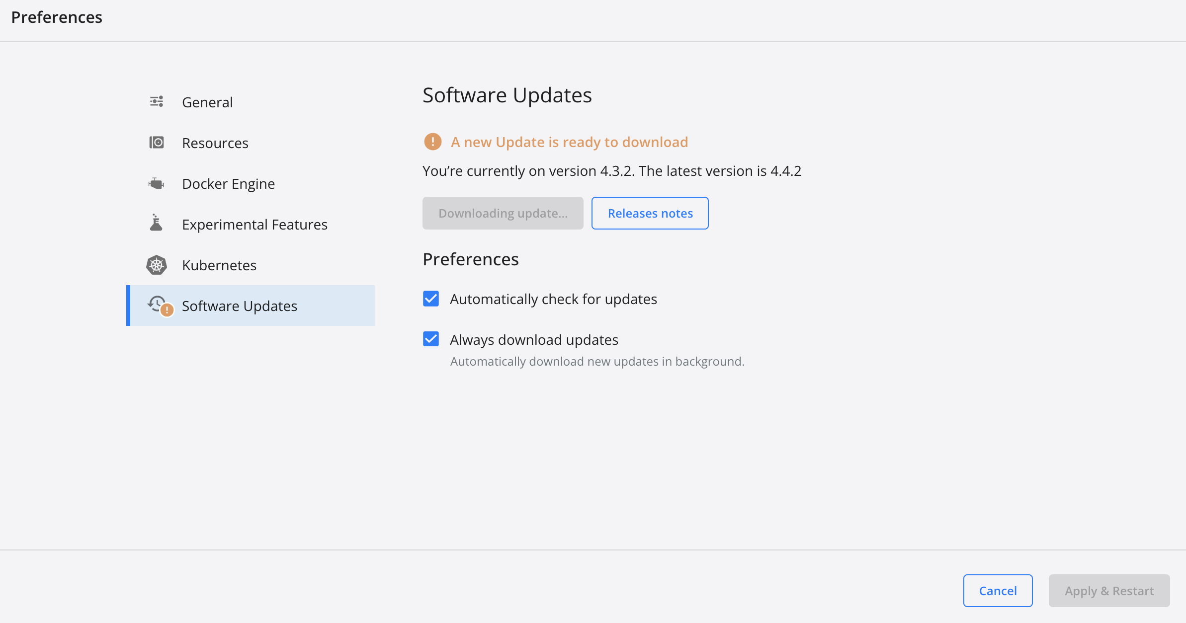Screen dimensions: 1186x623
Task: Uncheck Automatically check for updates
Action: 431,299
